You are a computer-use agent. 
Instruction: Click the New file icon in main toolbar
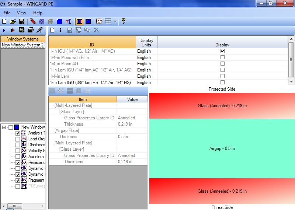(4, 21)
